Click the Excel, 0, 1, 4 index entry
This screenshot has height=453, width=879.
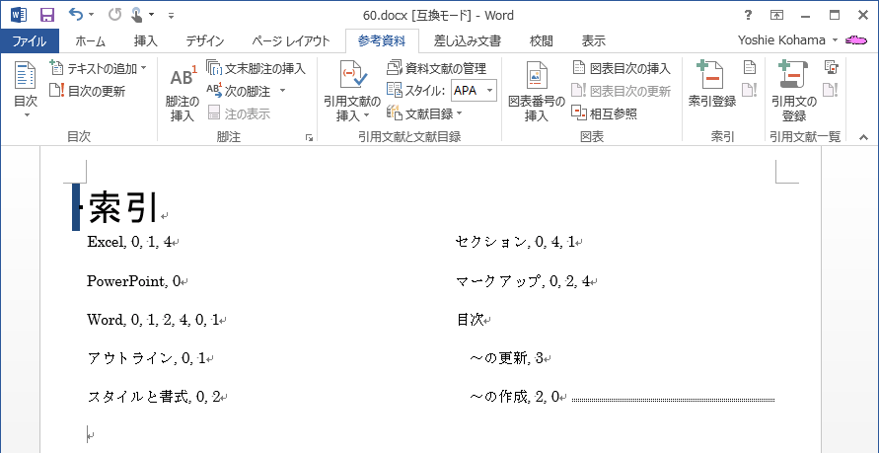point(129,242)
